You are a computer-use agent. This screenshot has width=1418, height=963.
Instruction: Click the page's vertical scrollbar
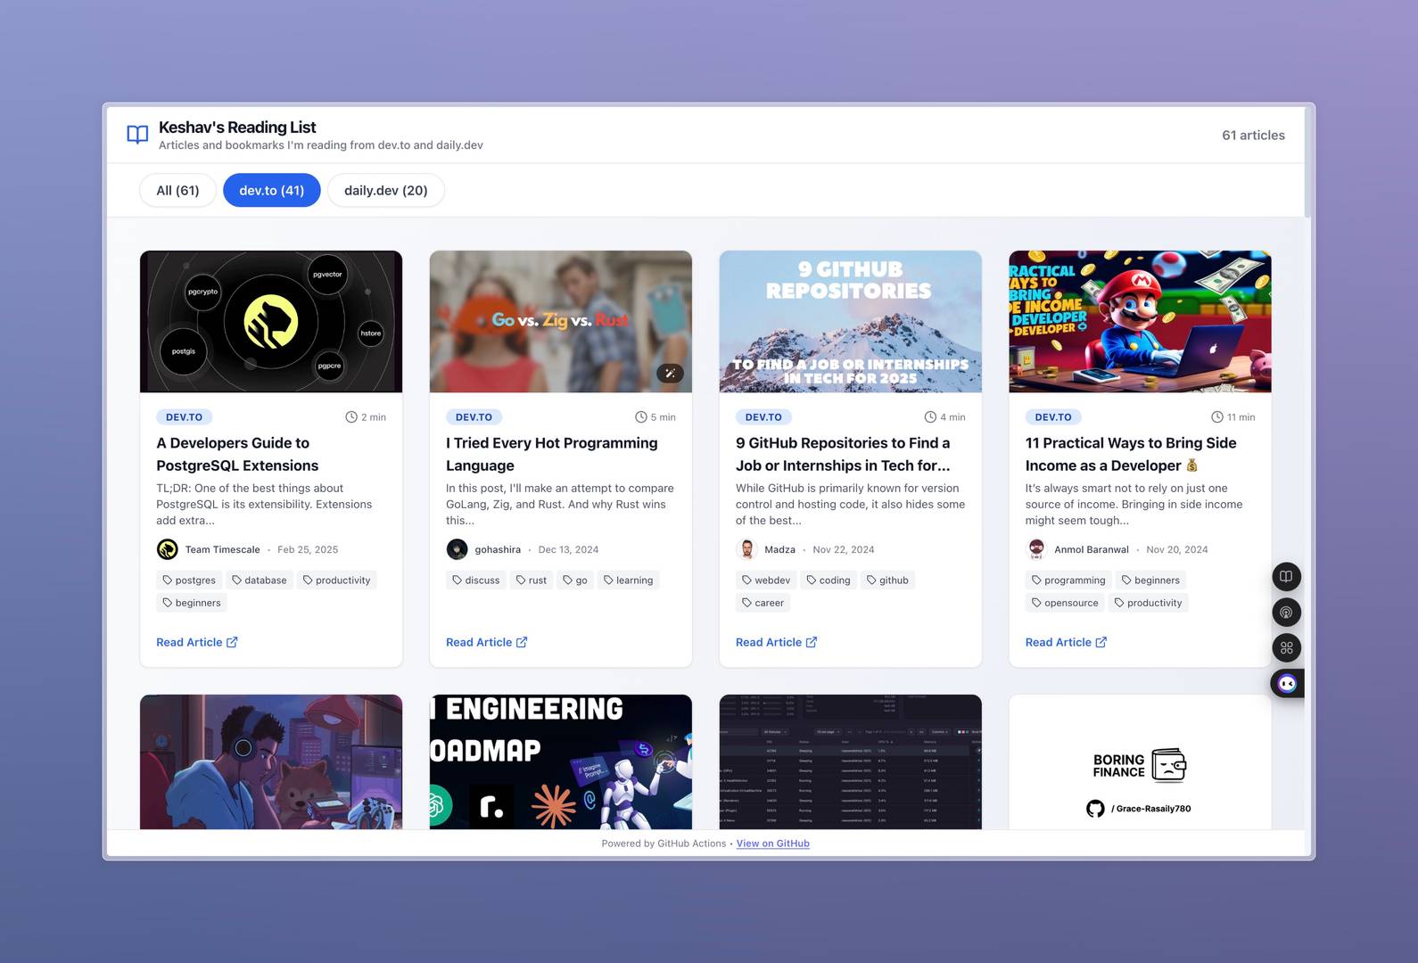pyautogui.click(x=1308, y=162)
